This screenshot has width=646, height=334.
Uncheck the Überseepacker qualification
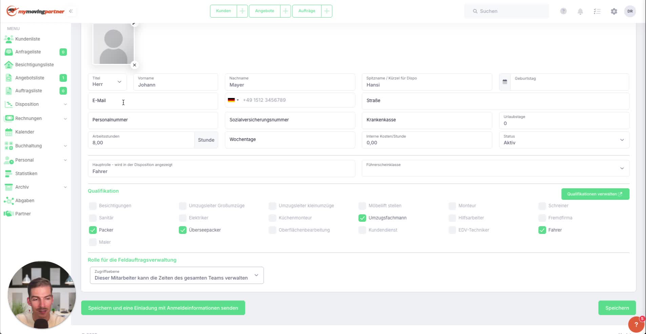(x=183, y=230)
